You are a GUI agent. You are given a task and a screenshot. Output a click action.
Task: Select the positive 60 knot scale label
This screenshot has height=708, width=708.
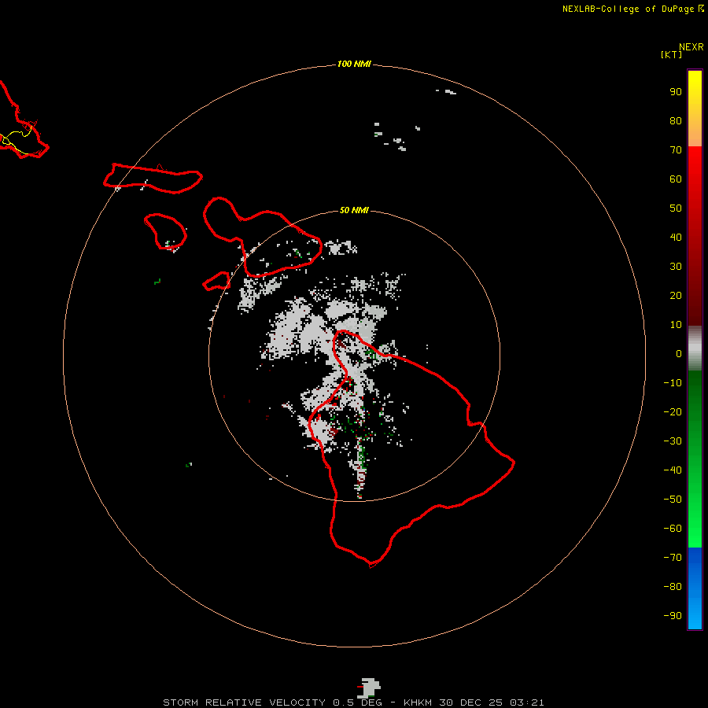676,179
